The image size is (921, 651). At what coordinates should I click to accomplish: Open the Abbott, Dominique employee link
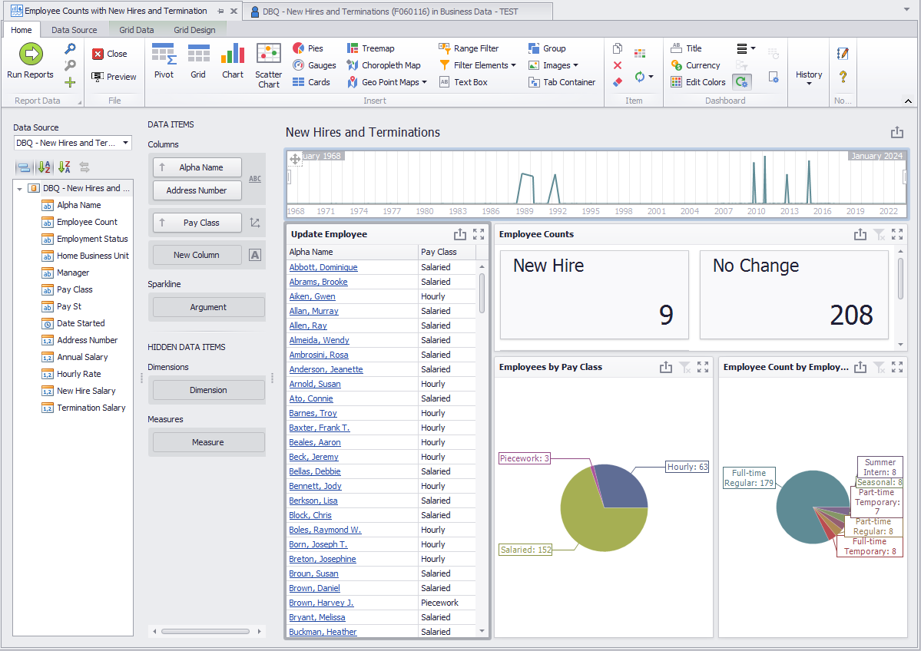click(323, 267)
